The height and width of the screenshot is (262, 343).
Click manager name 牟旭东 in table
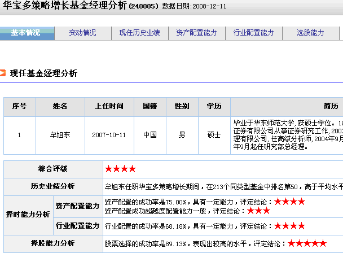click(x=60, y=135)
